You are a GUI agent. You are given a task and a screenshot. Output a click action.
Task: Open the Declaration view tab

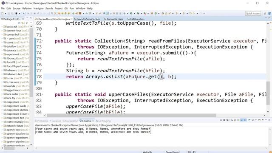coord(71,121)
